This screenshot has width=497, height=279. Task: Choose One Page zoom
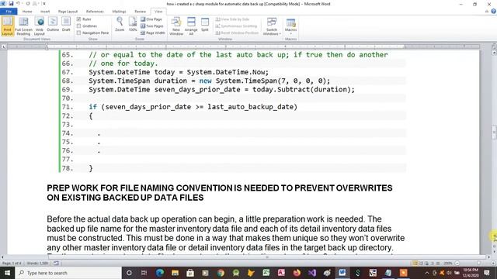pos(151,19)
